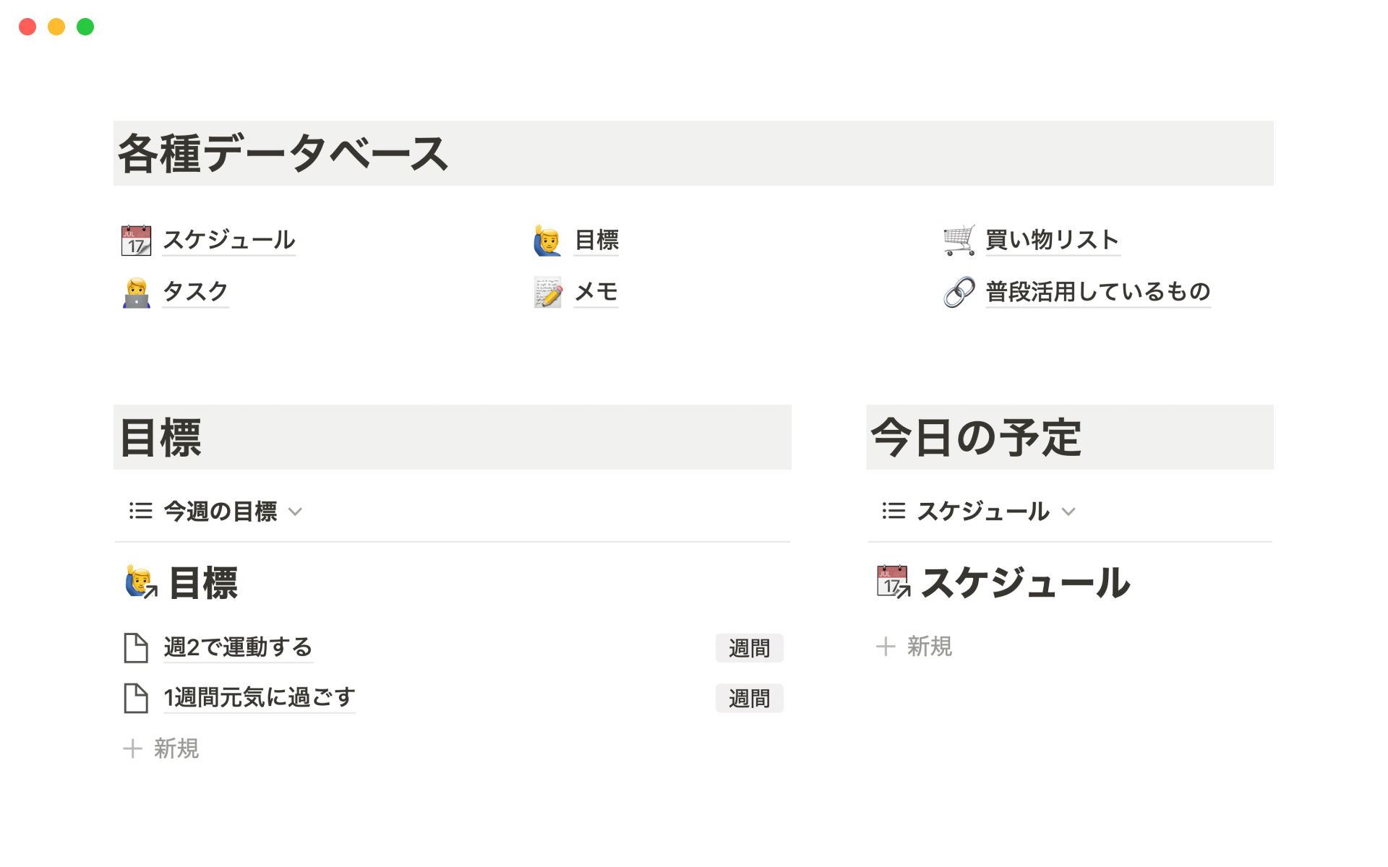
Task: Click the technologist icon beside タスク
Action: (136, 293)
